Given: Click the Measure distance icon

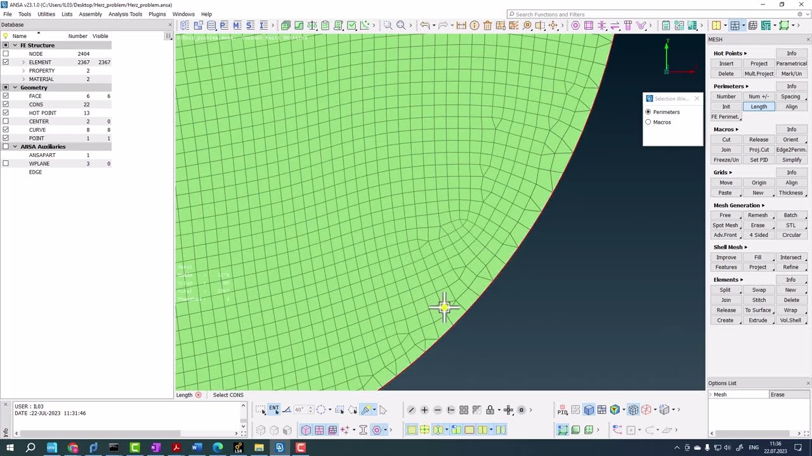Looking at the screenshot, I should 461,25.
